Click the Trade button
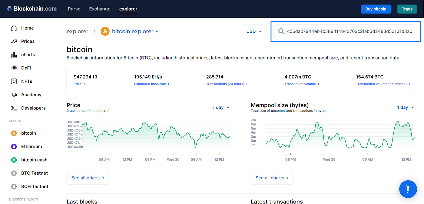This screenshot has width=424, height=204. [407, 9]
